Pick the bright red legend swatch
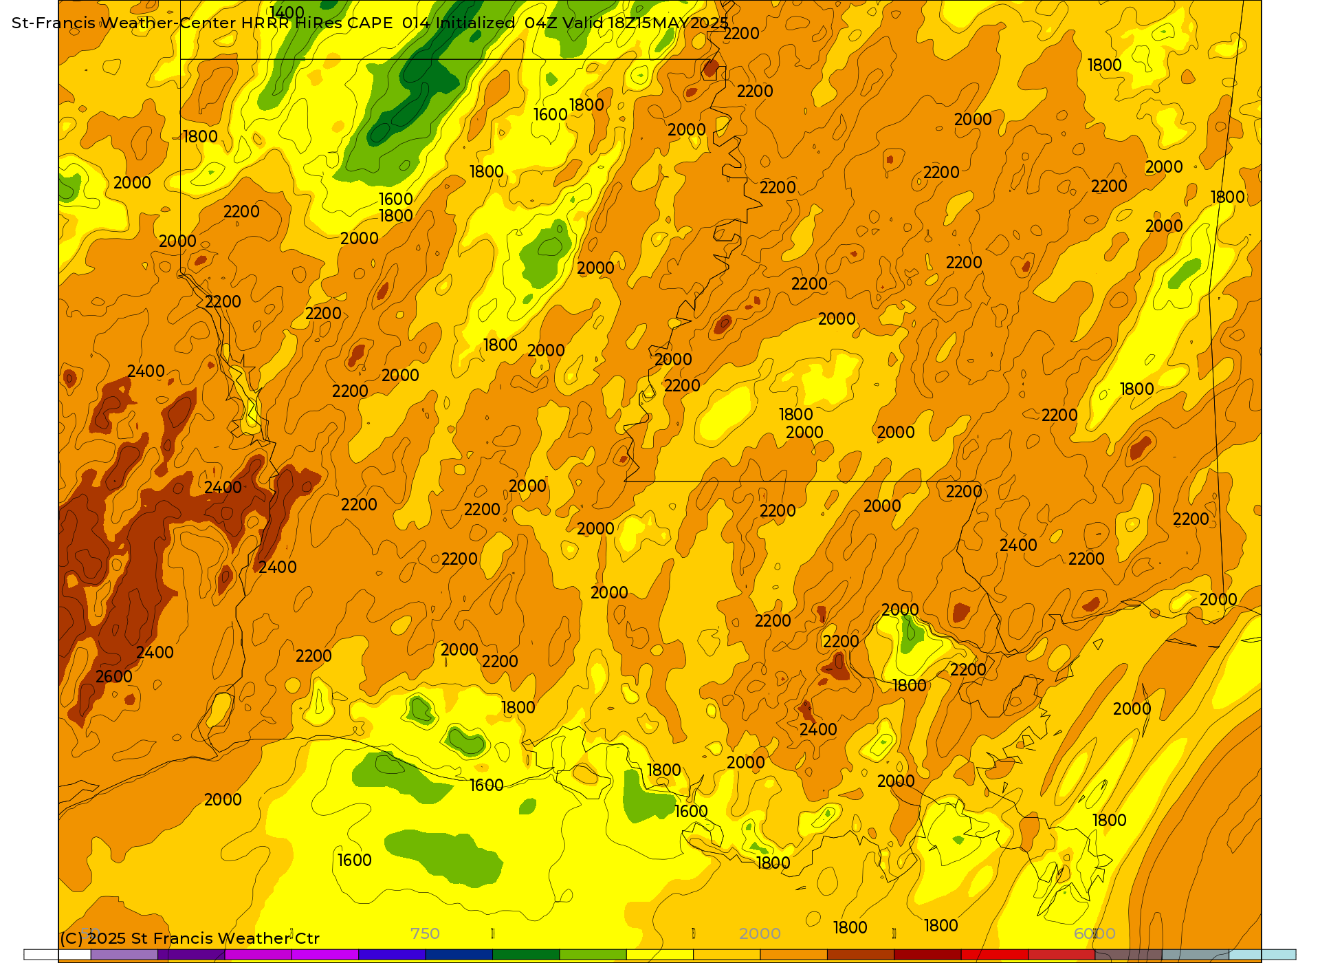The height and width of the screenshot is (963, 1320). 995,955
